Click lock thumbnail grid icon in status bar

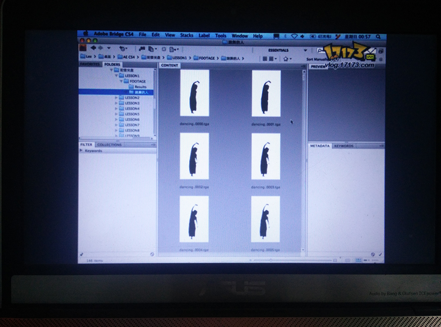pyautogui.click(x=347, y=260)
